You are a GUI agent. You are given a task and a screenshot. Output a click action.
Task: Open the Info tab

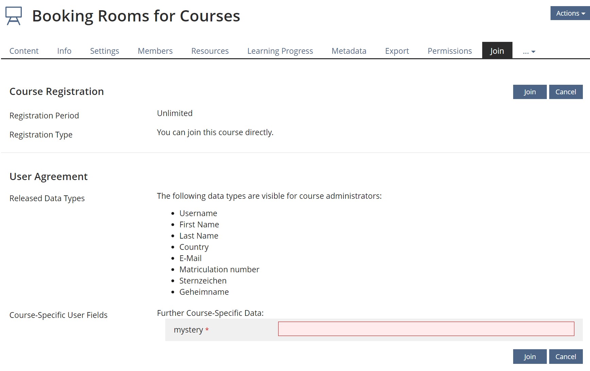tap(64, 51)
